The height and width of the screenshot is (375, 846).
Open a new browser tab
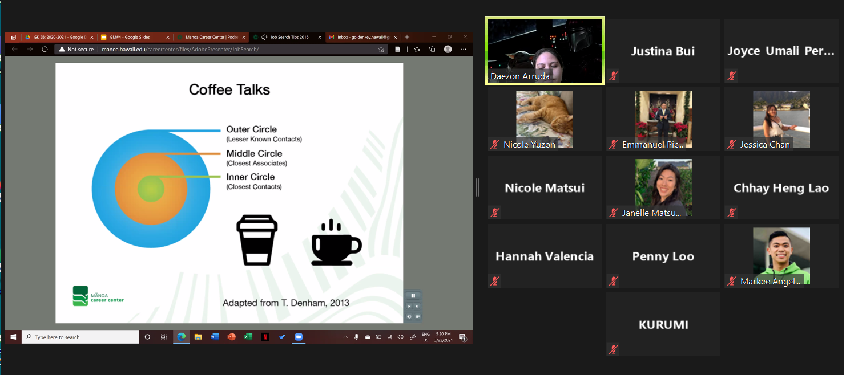tap(407, 37)
